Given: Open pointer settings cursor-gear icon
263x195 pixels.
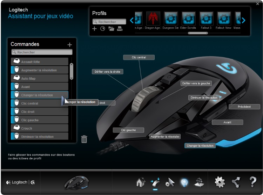Looking at the screenshot, I should (x=170, y=182).
